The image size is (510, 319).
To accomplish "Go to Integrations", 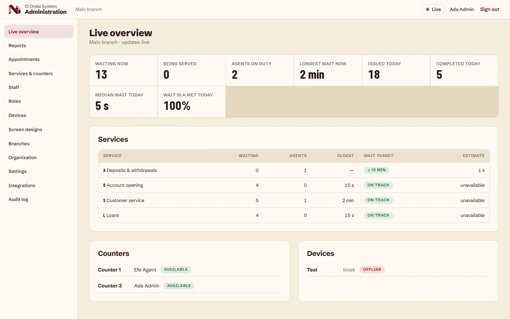I will (39, 185).
